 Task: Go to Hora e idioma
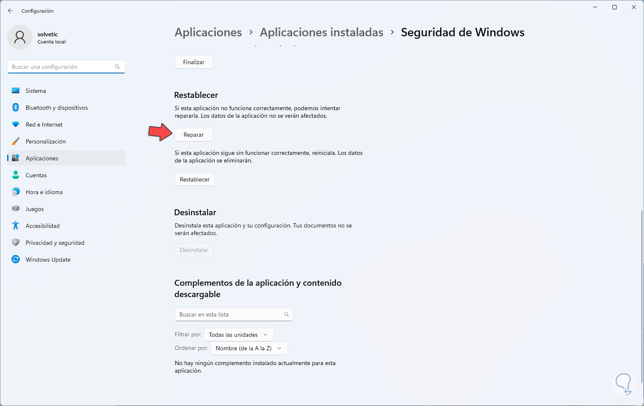(66, 192)
